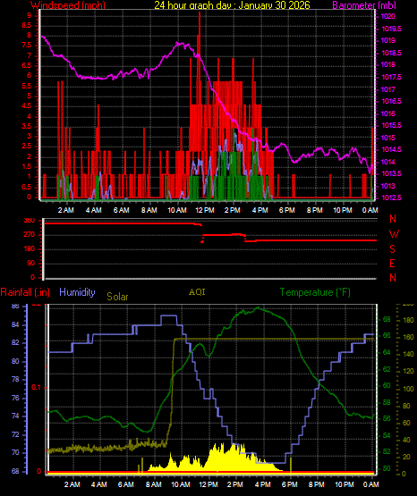417x496 pixels.
Task: Click '10 AM' under the windspeed graph
Action: tap(177, 210)
